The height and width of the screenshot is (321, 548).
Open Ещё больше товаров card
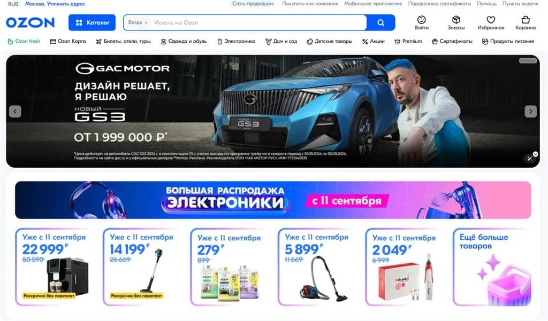pos(491,267)
